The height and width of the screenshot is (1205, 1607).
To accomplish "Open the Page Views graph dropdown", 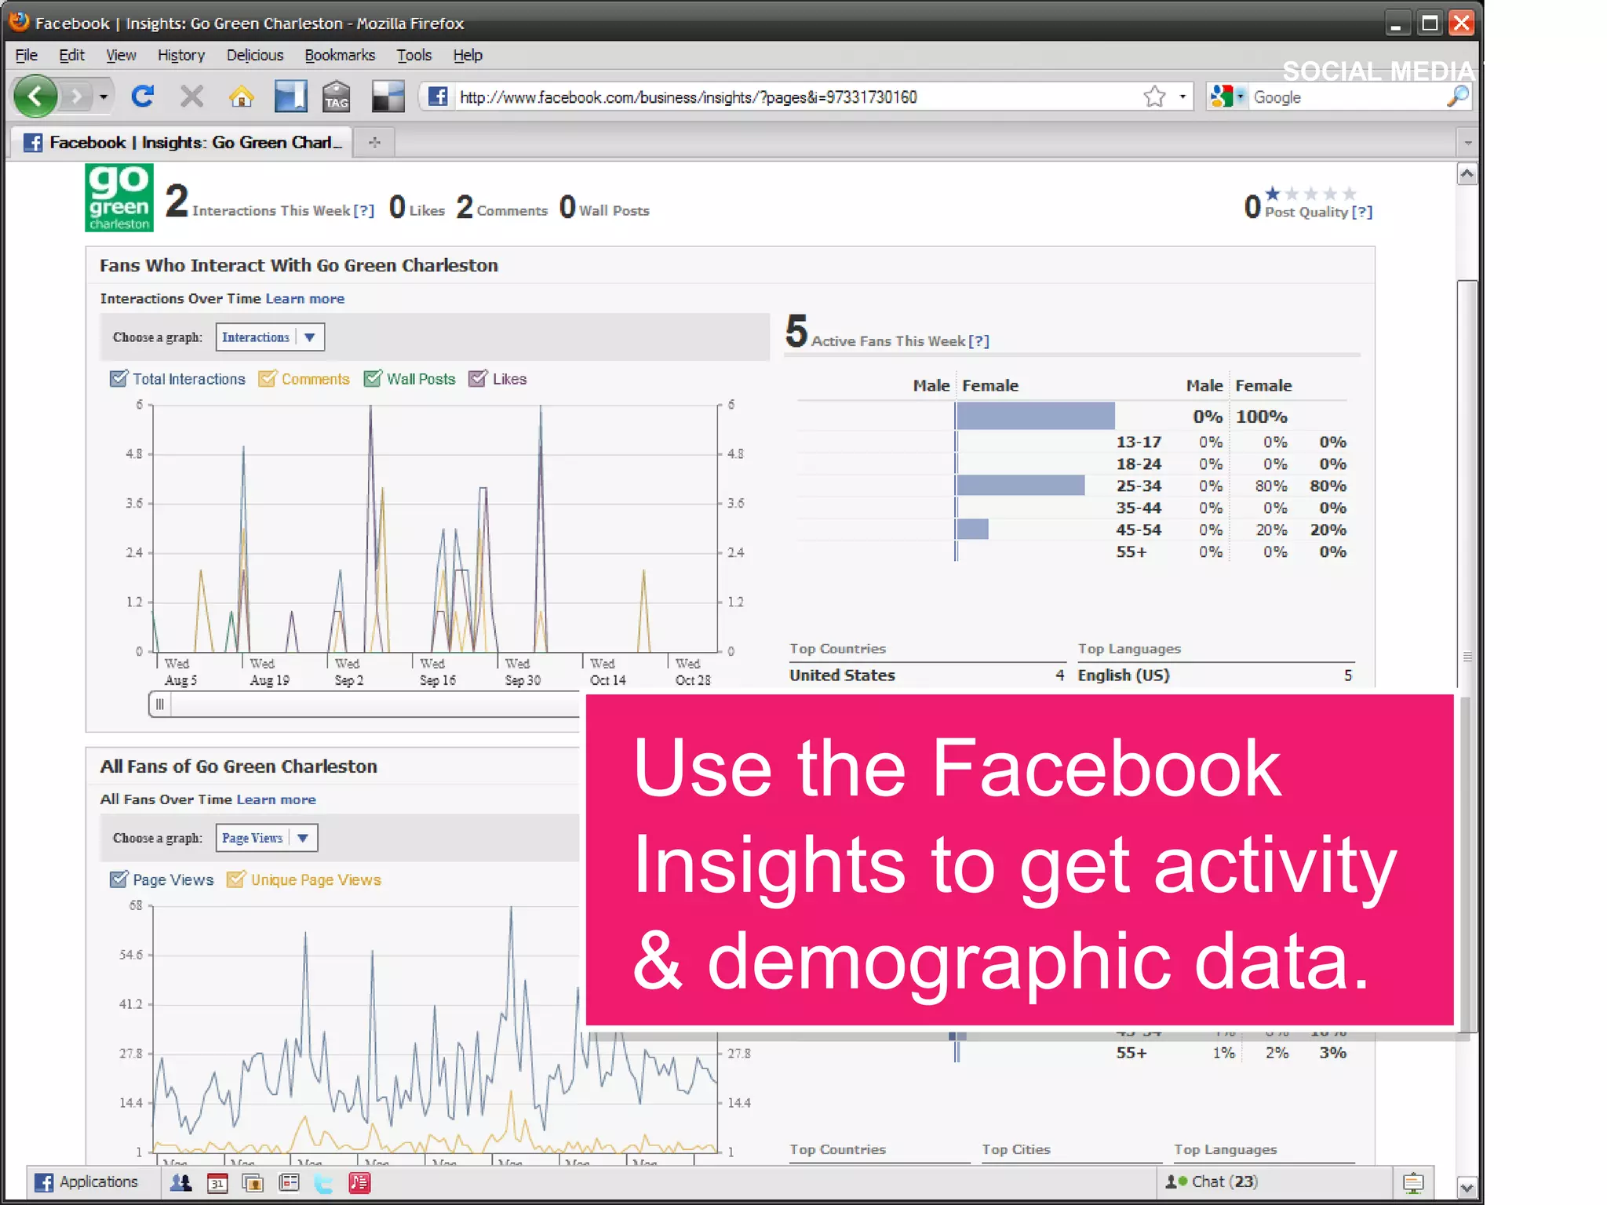I will pyautogui.click(x=267, y=838).
